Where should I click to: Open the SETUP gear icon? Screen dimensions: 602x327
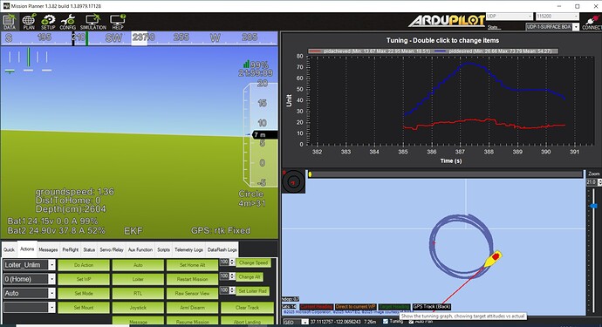[x=48, y=22]
